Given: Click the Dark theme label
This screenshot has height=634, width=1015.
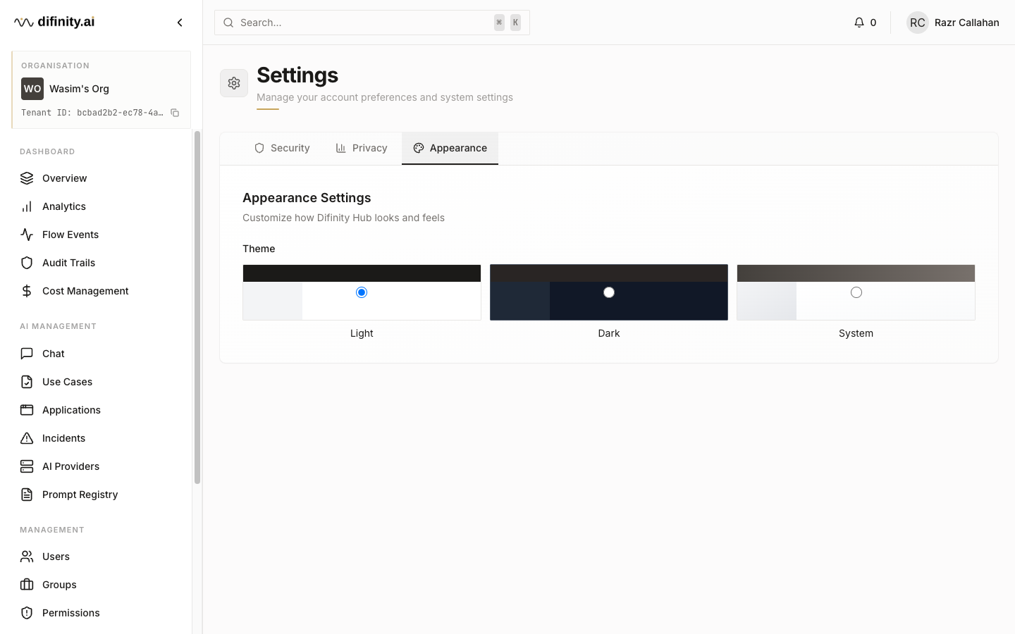Looking at the screenshot, I should (609, 333).
